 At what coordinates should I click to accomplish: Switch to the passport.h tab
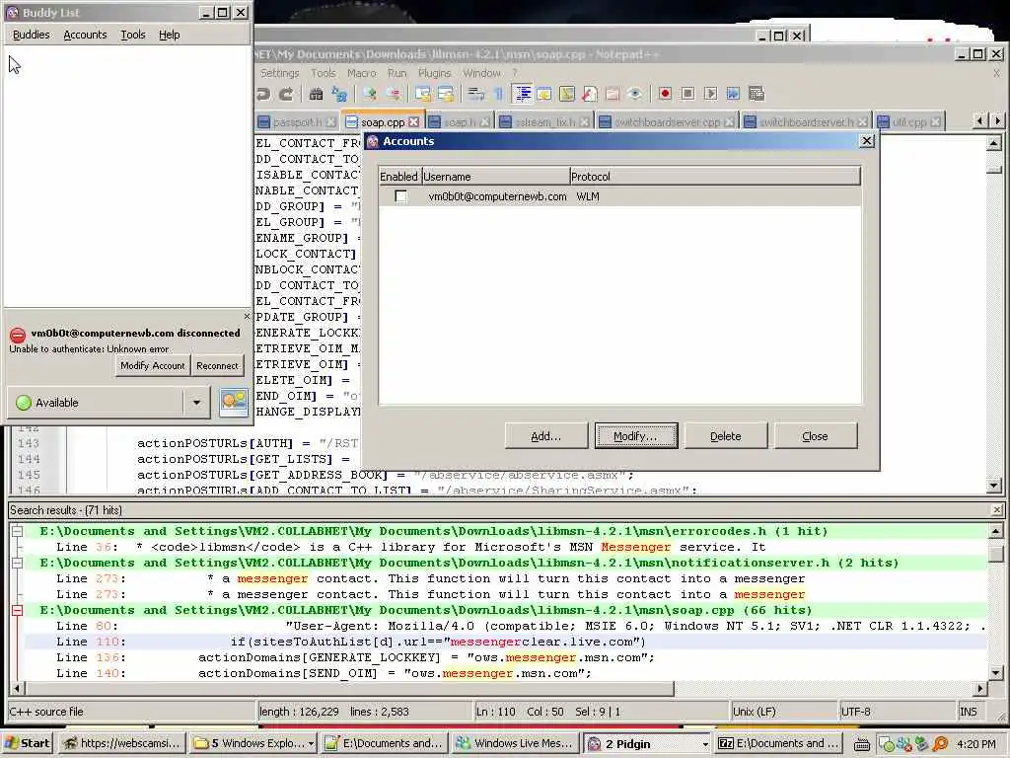[296, 121]
